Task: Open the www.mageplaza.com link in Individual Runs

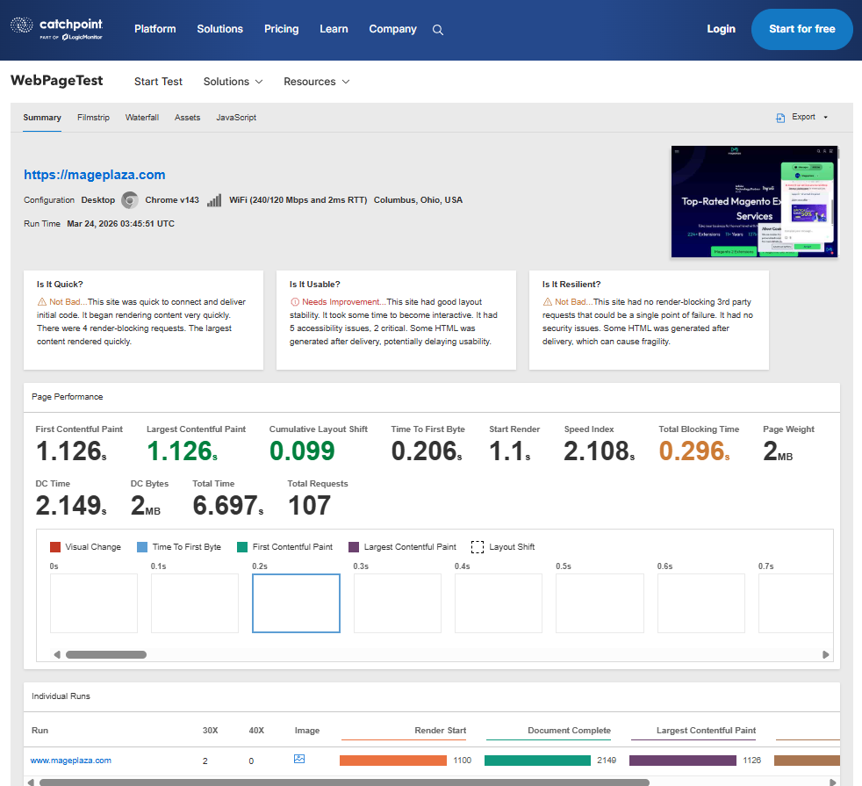Action: coord(70,760)
